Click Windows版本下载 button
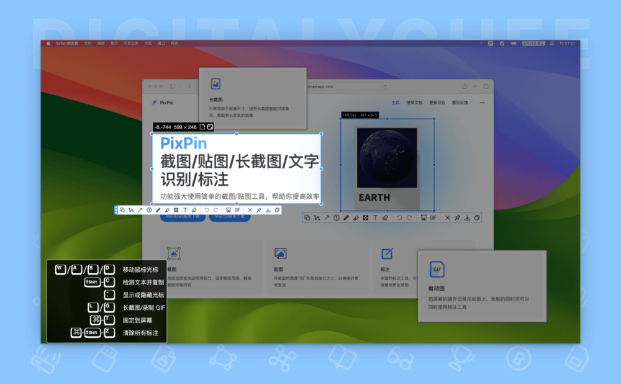 (x=183, y=217)
